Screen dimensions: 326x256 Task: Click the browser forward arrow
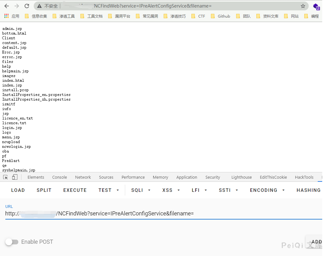coord(17,6)
